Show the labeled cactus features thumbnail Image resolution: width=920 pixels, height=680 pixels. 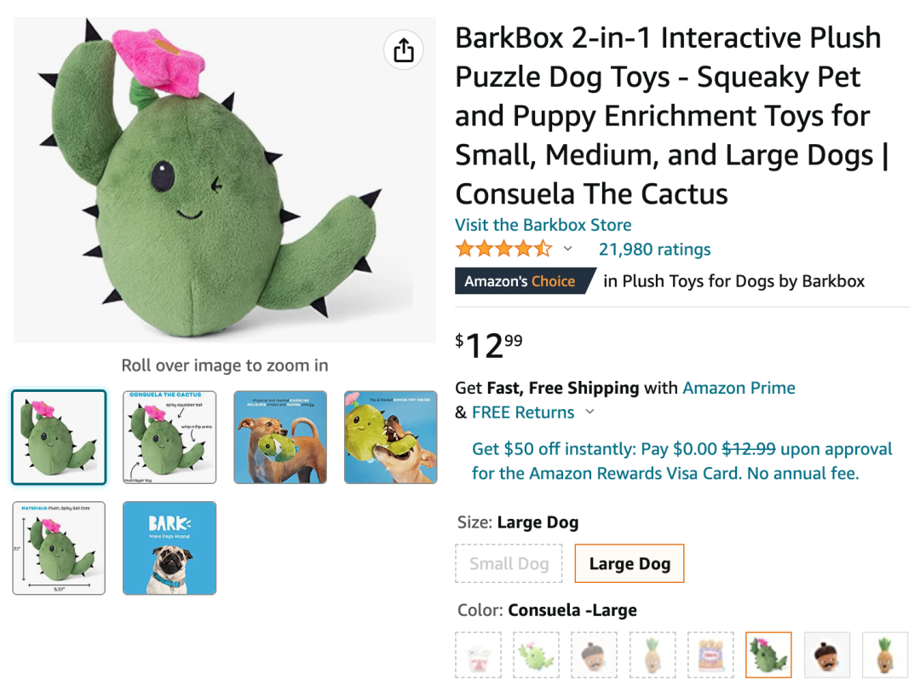[170, 437]
